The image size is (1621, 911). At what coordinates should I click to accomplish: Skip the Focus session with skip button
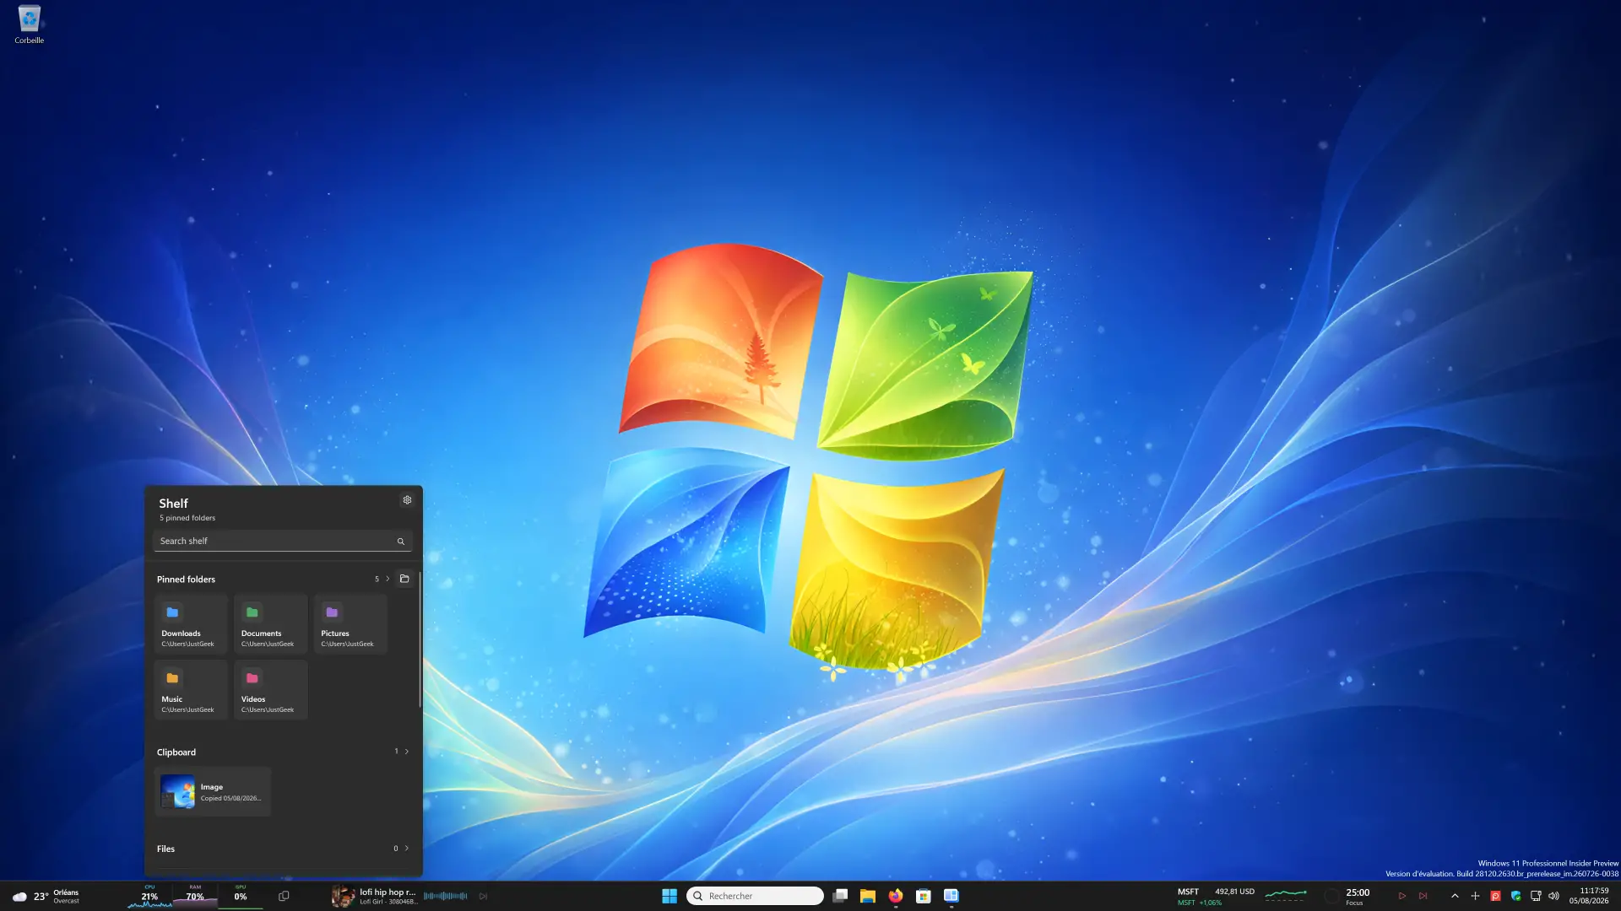[1423, 896]
